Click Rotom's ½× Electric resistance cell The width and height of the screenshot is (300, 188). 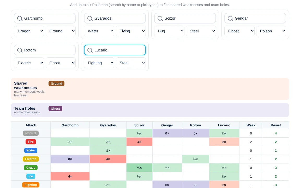[195, 159]
